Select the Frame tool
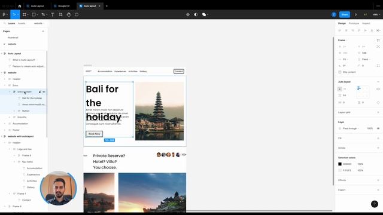The width and height of the screenshot is (383, 215). point(24,14)
